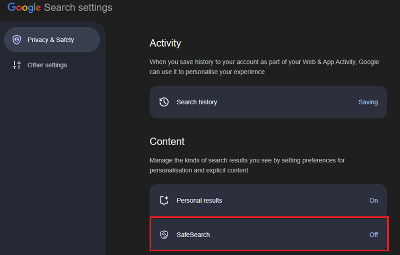The image size is (400, 255).
Task: Open the Search history row
Action: click(x=268, y=102)
